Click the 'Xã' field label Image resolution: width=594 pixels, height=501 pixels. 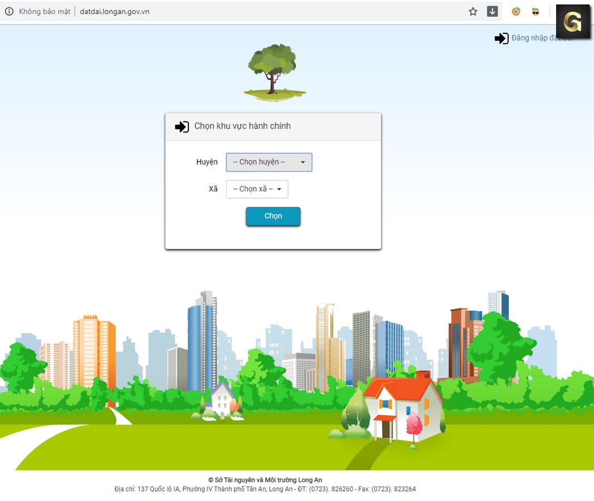(x=213, y=189)
